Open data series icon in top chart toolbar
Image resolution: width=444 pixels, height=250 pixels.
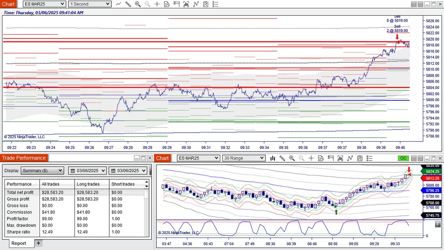click(186, 4)
